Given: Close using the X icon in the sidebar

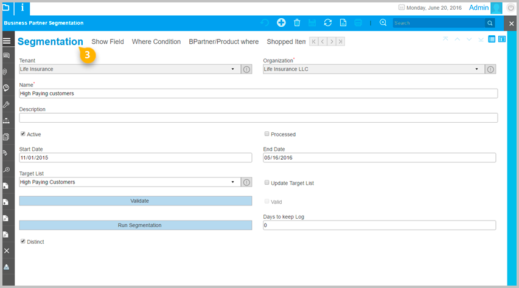Looking at the screenshot, I should click(x=7, y=251).
